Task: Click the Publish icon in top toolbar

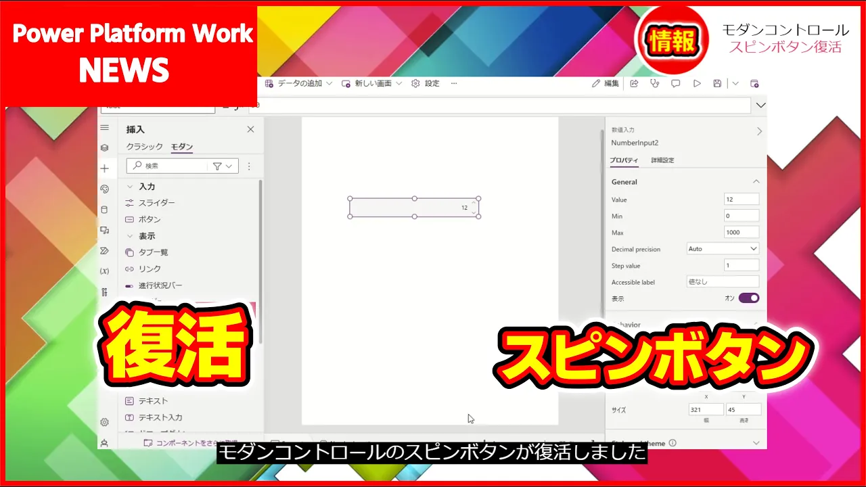Action: point(754,83)
